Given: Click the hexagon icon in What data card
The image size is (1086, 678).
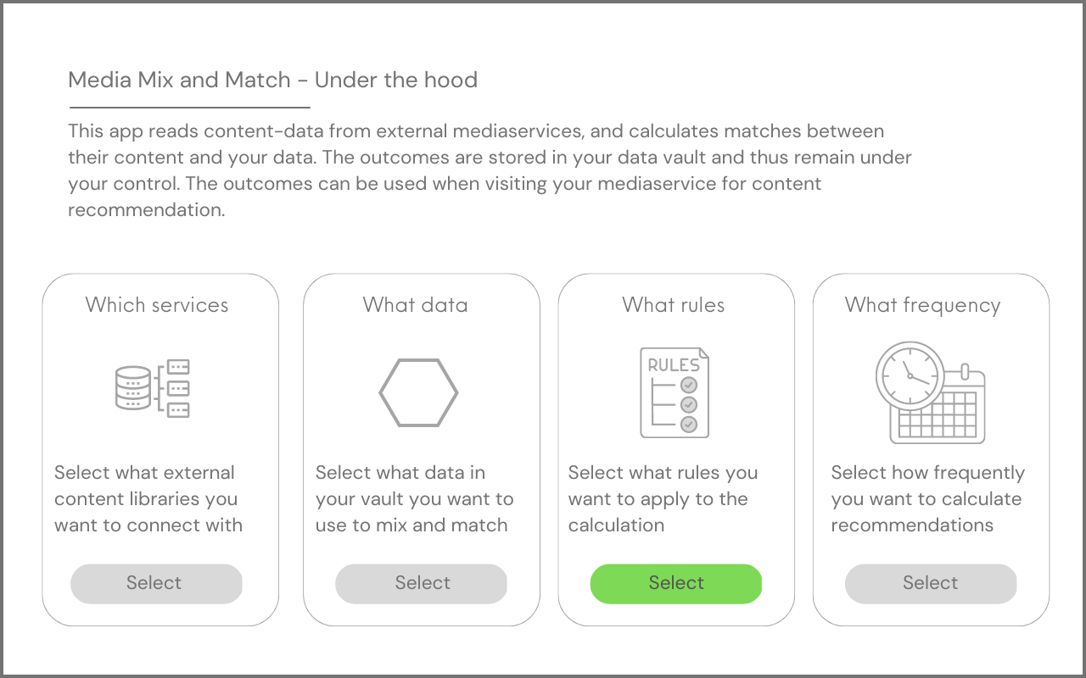Looking at the screenshot, I should coord(418,392).
